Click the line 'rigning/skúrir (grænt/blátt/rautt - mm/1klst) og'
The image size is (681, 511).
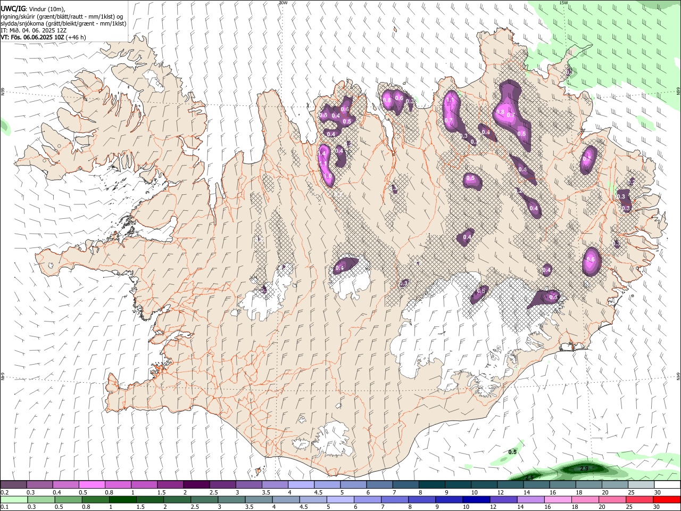pos(62,16)
